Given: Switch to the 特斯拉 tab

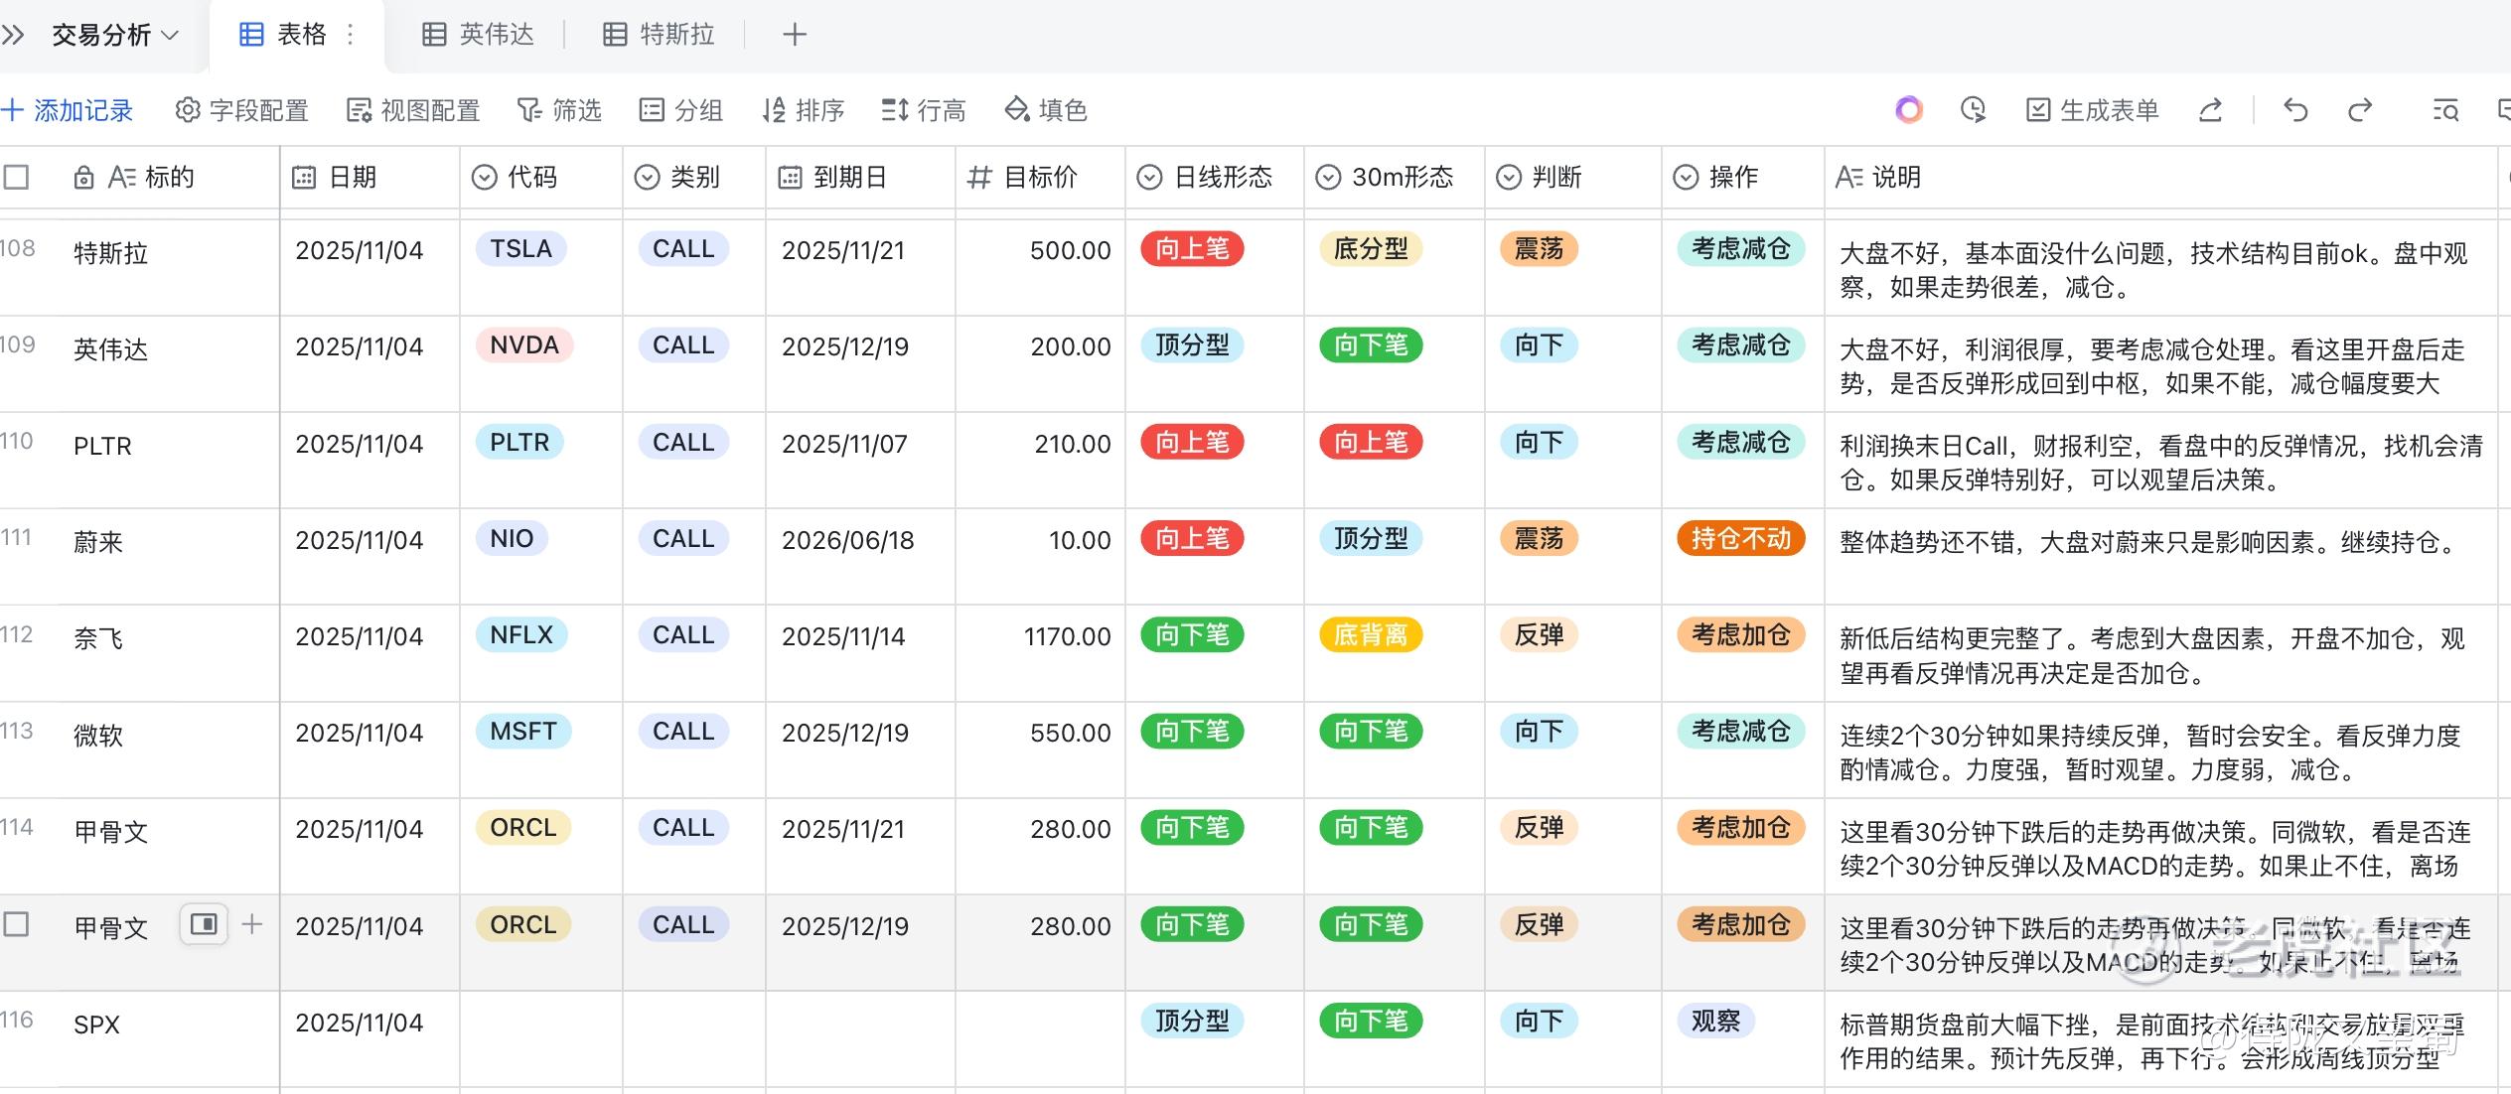Looking at the screenshot, I should 660,36.
